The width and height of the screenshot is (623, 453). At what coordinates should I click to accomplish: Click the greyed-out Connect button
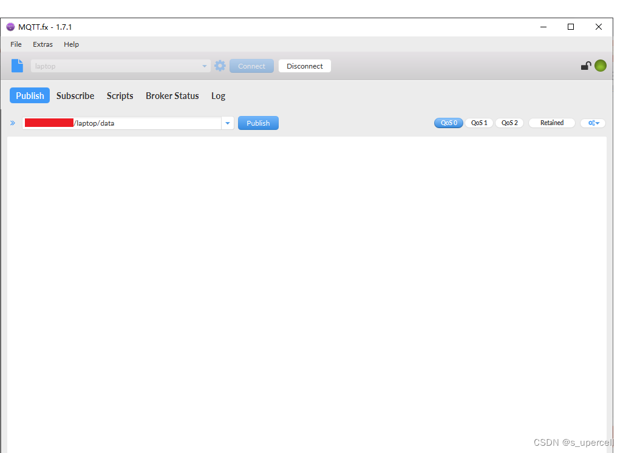(x=251, y=66)
